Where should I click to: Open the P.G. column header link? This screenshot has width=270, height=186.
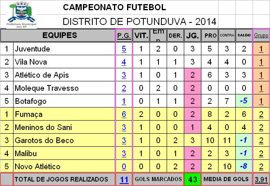[x=124, y=36]
